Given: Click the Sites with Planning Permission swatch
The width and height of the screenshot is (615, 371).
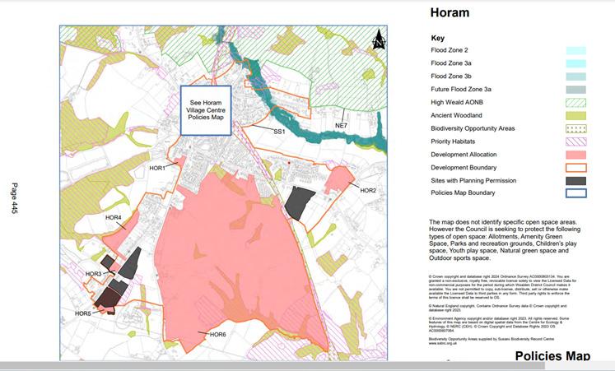Looking at the screenshot, I should coord(576,181).
